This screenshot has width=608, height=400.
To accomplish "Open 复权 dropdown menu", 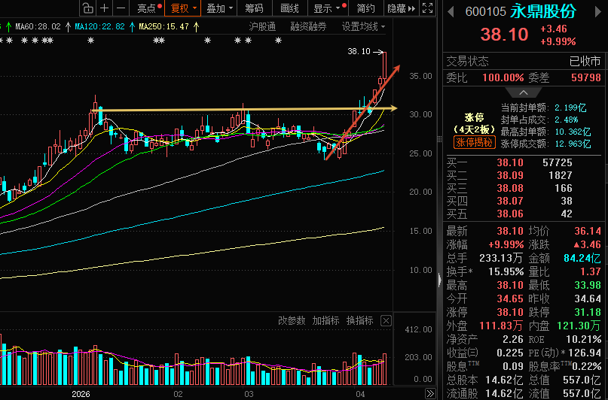I will click(182, 8).
